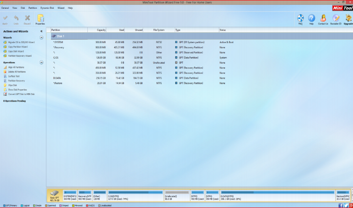Open the Partition menu

pyautogui.click(x=33, y=8)
